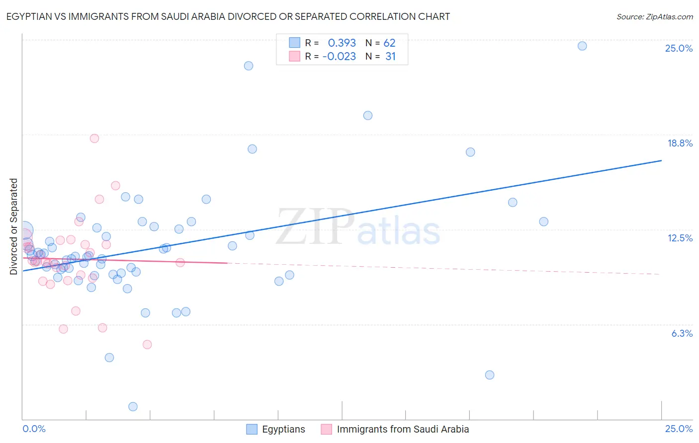Click the 12.5% y-axis label
Image resolution: width=699 pixels, height=443 pixels.
point(680,238)
